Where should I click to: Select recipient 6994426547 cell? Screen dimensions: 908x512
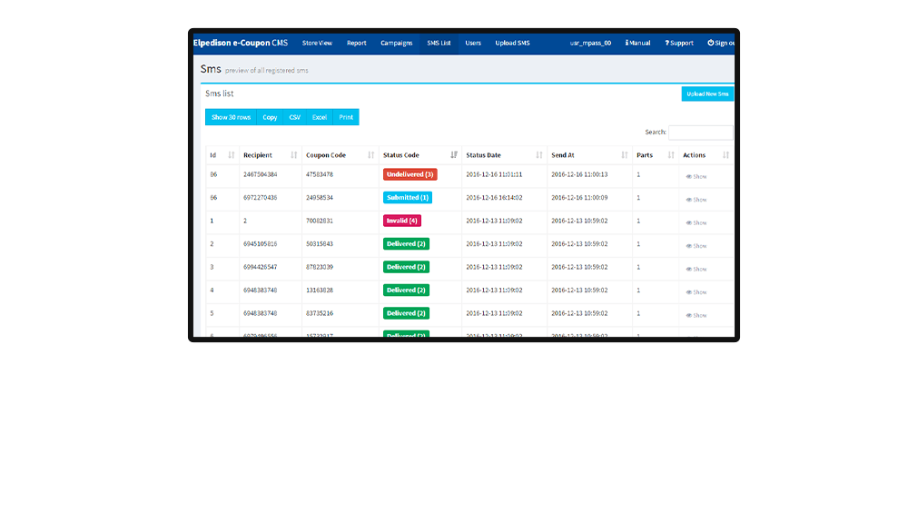(260, 267)
